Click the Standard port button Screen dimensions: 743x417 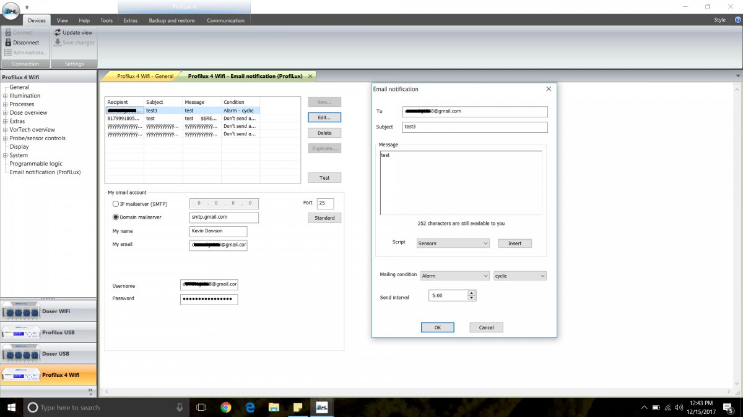point(324,218)
